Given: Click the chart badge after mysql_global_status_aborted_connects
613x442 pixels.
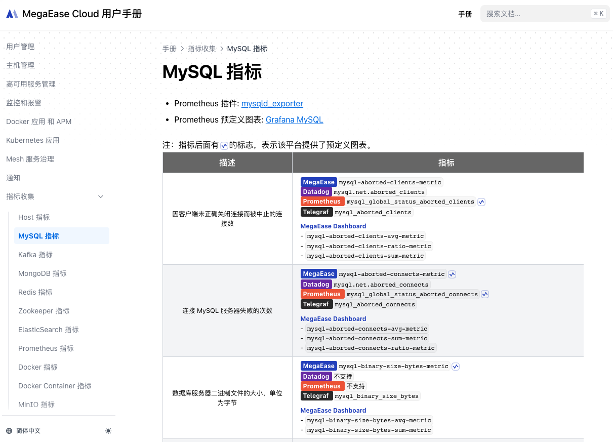Looking at the screenshot, I should [484, 294].
